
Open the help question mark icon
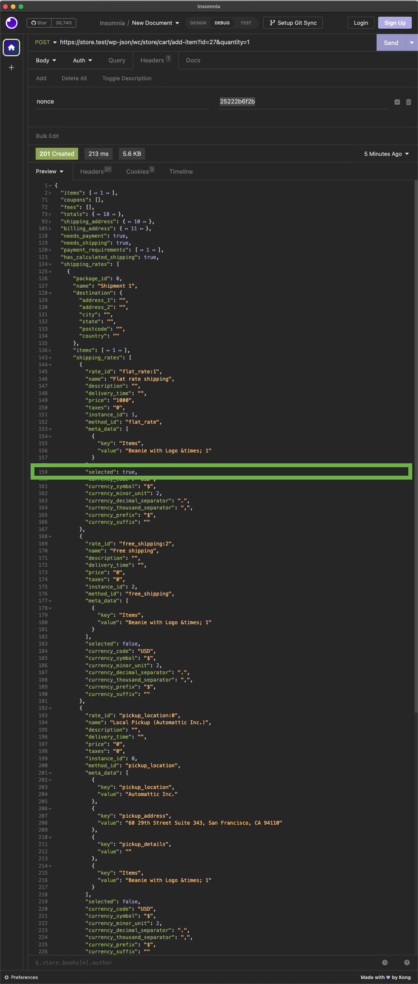click(407, 962)
